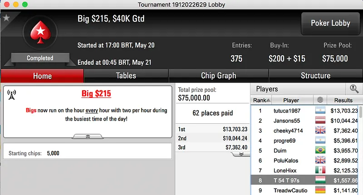Click the PokerStars red spade logo
Screen dimensions: 363x195
tap(40, 35)
